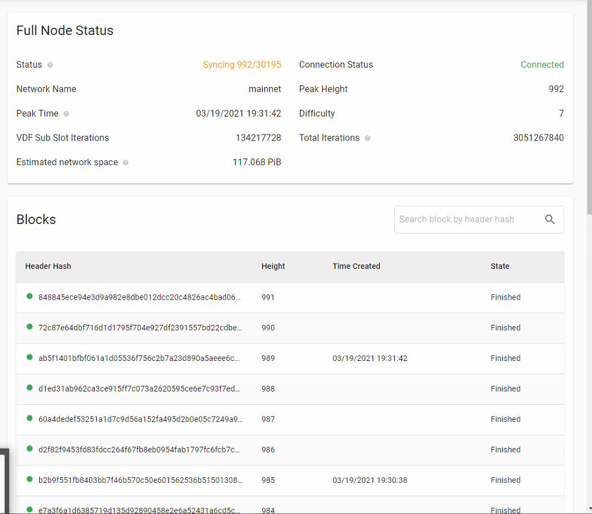Click the Peak Time info icon

(66, 113)
